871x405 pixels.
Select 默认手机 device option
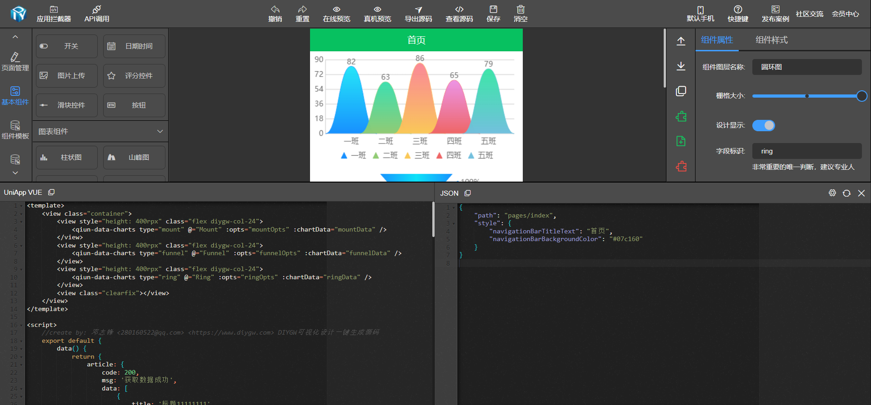click(701, 14)
